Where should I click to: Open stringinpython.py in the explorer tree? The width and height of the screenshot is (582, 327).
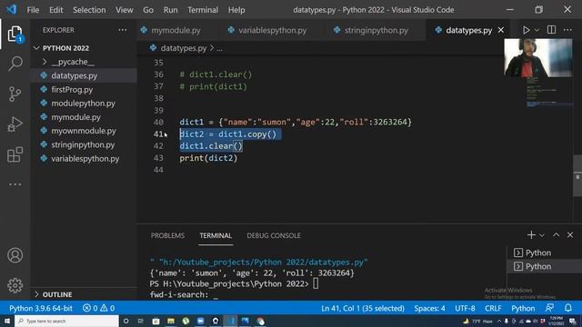click(84, 145)
